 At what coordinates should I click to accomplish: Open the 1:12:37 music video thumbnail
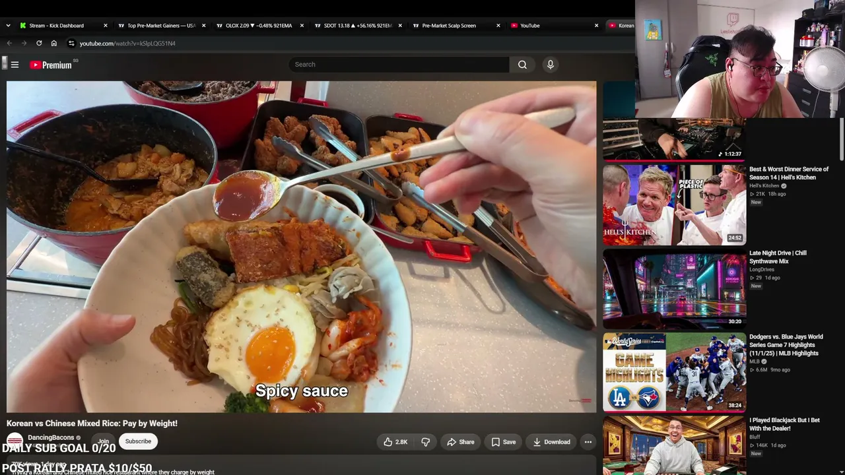674,139
